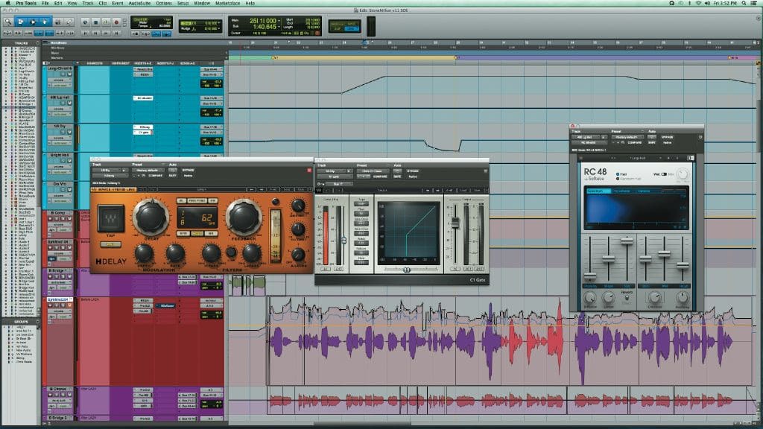Switch to the Spectrum tab in RC 48
Image resolution: width=763 pixels, height=429 pixels.
click(597, 191)
